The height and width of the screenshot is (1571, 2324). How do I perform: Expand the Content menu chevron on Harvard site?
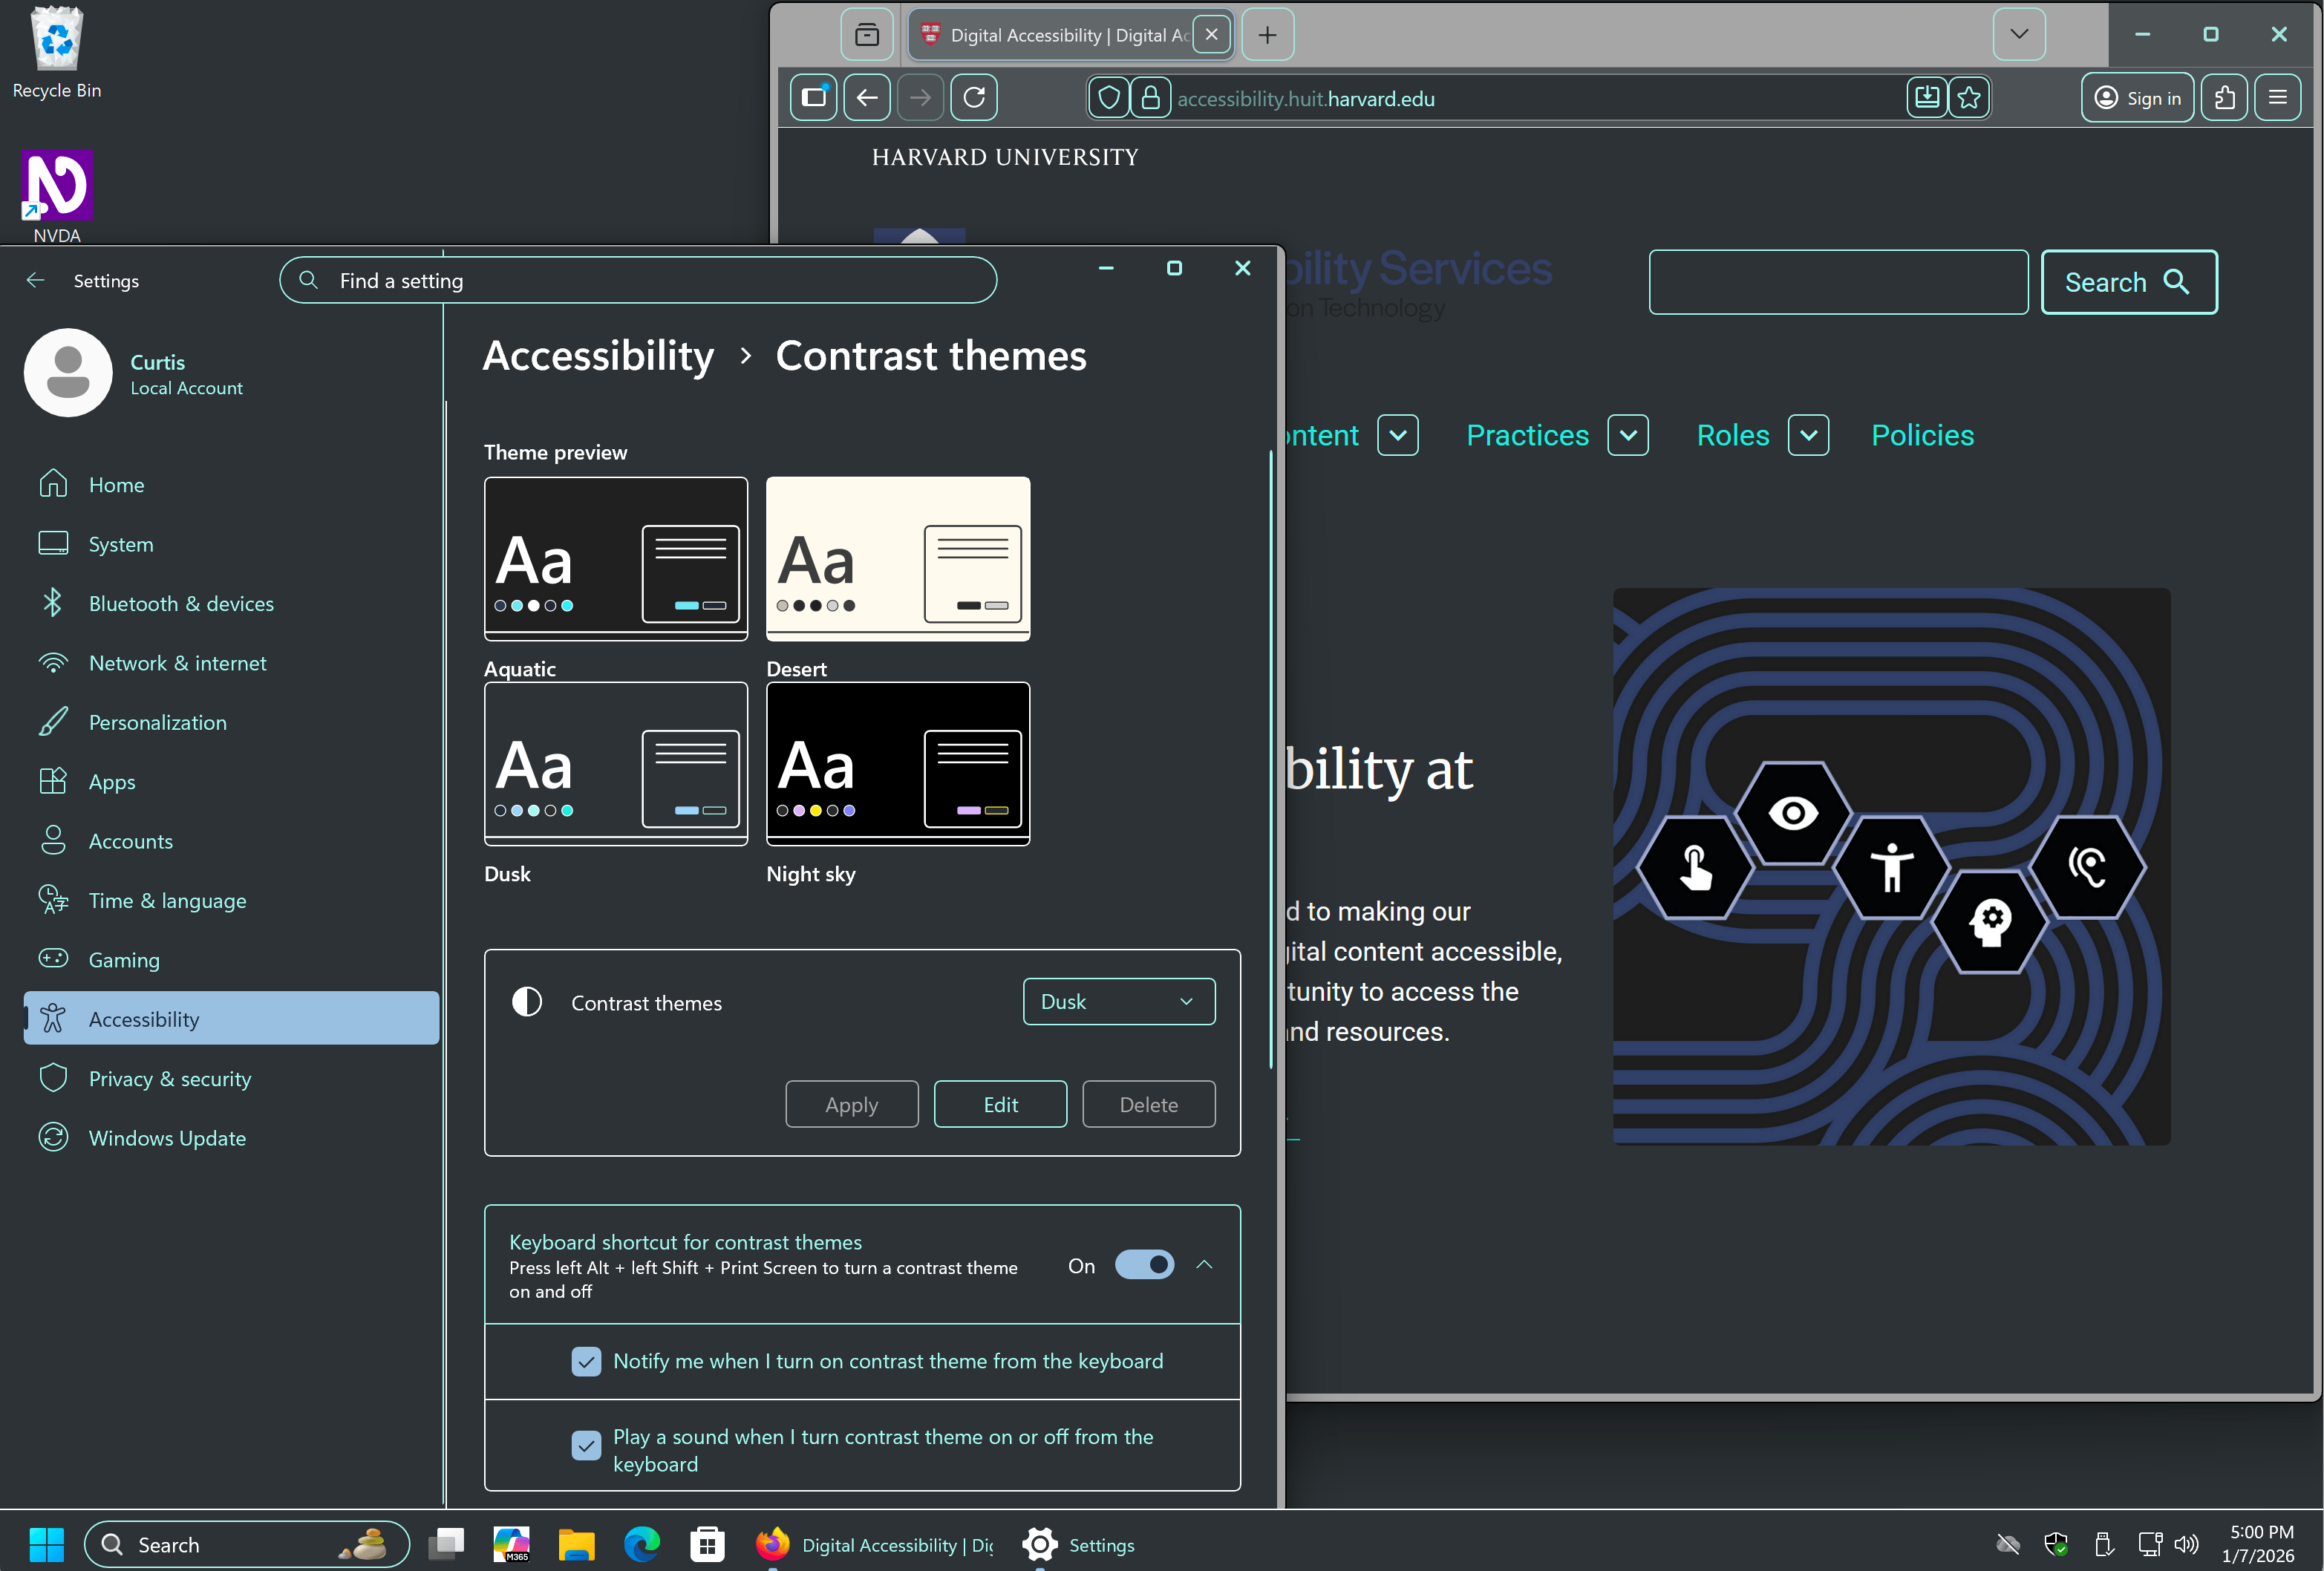(x=1398, y=435)
